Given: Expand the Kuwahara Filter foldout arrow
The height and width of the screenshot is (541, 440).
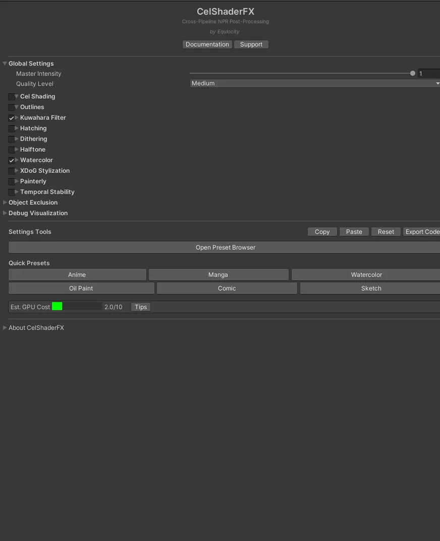Looking at the screenshot, I should coord(17,118).
